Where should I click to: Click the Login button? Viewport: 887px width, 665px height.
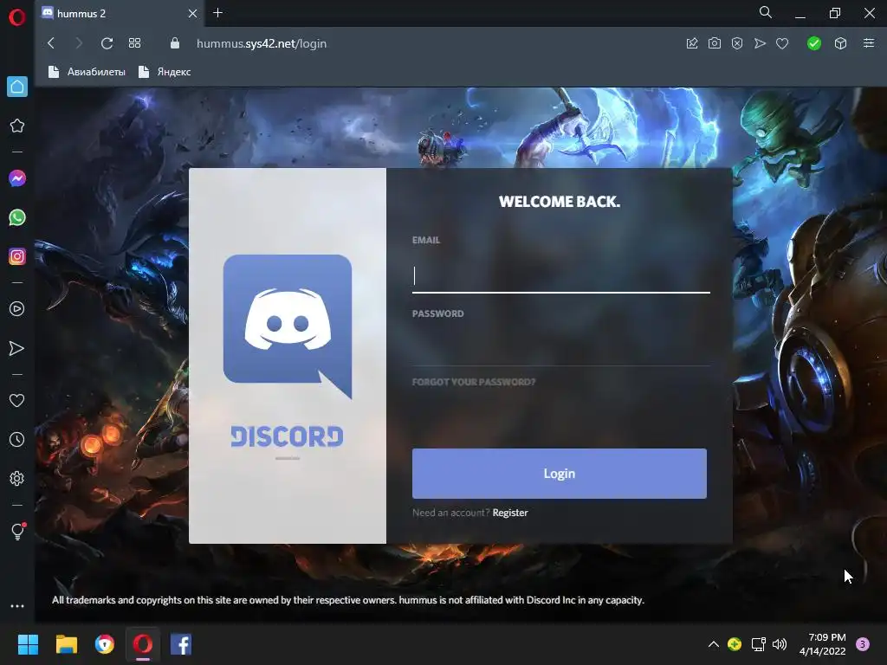tap(559, 474)
